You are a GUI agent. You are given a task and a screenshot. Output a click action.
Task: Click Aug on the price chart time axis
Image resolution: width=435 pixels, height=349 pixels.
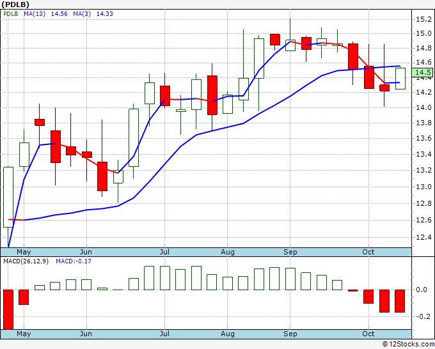point(228,252)
